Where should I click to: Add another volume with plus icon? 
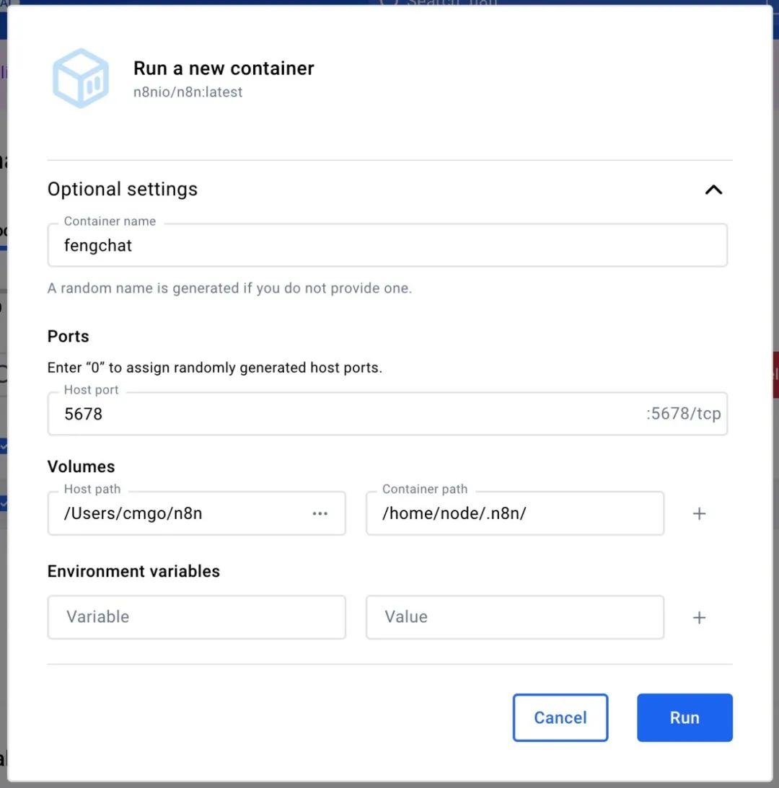(x=699, y=513)
